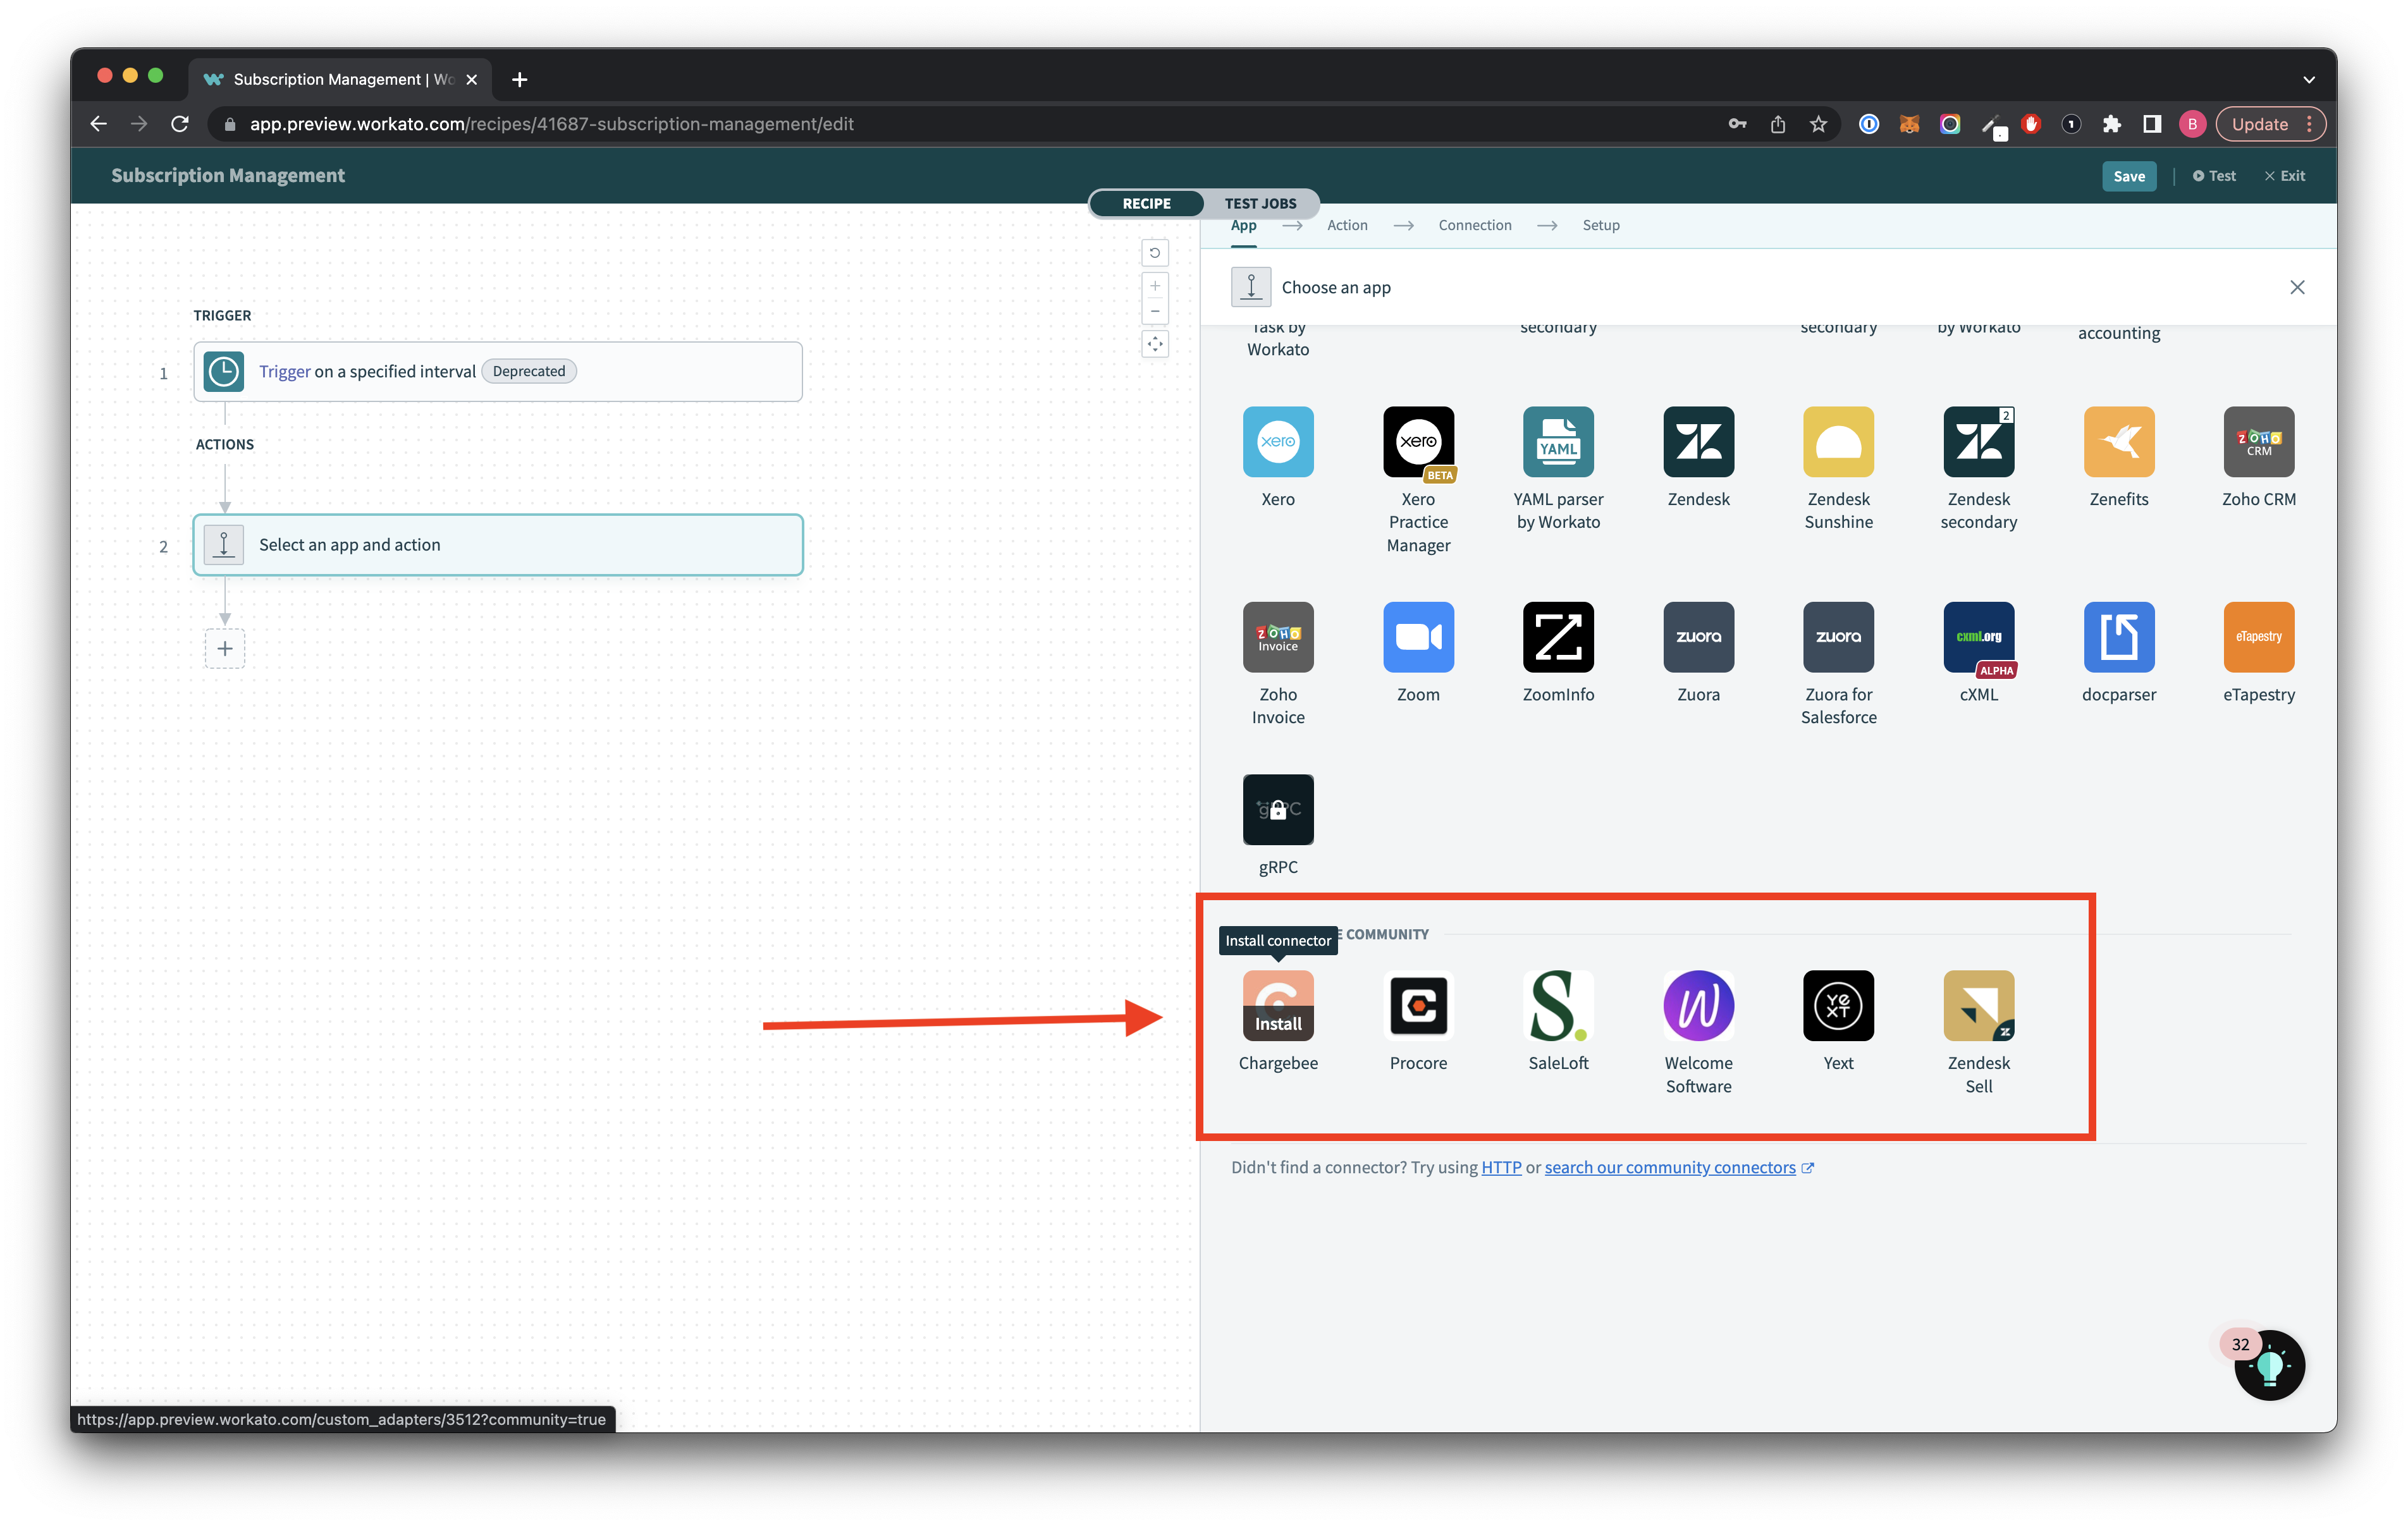
Task: Close the Choose an app panel
Action: click(x=2297, y=286)
